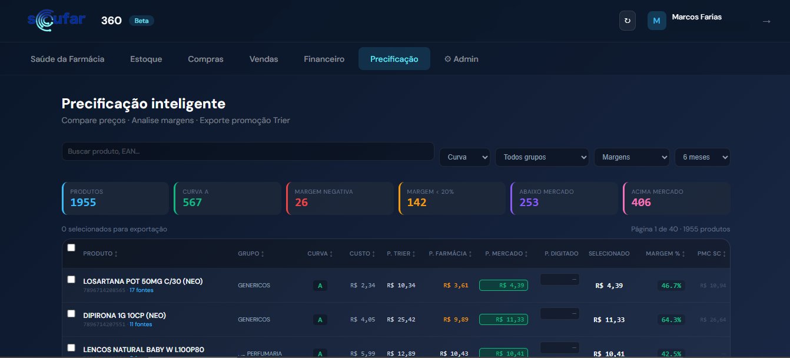Switch to the Compras tab
This screenshot has width=790, height=358.
click(205, 59)
